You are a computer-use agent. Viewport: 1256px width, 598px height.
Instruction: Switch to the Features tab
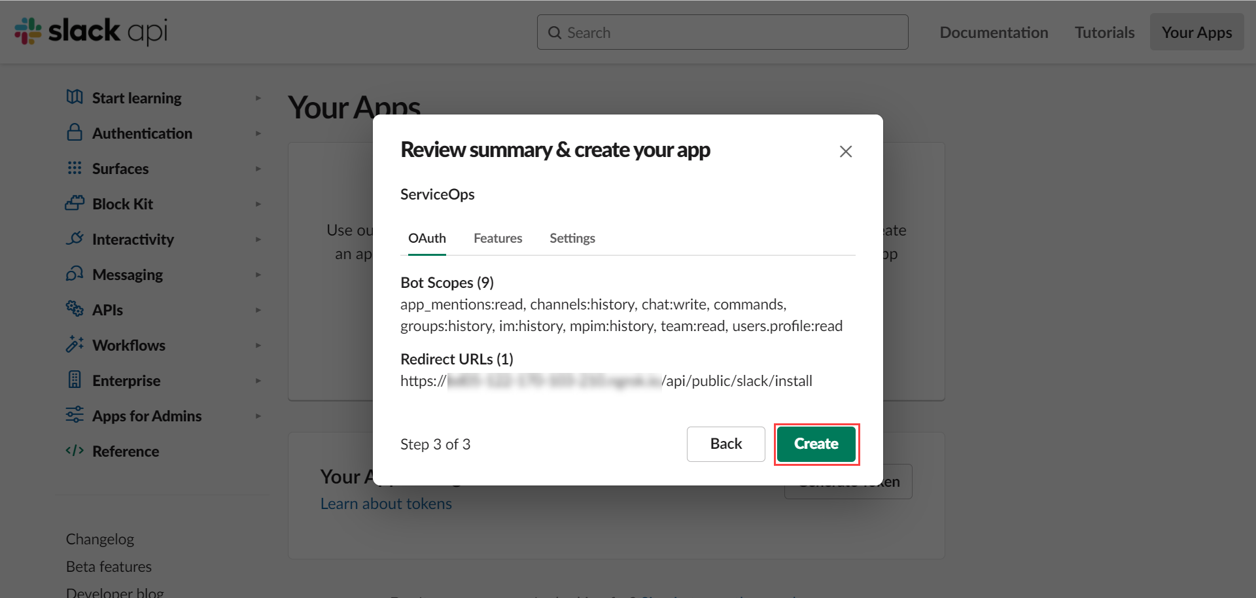coord(498,238)
